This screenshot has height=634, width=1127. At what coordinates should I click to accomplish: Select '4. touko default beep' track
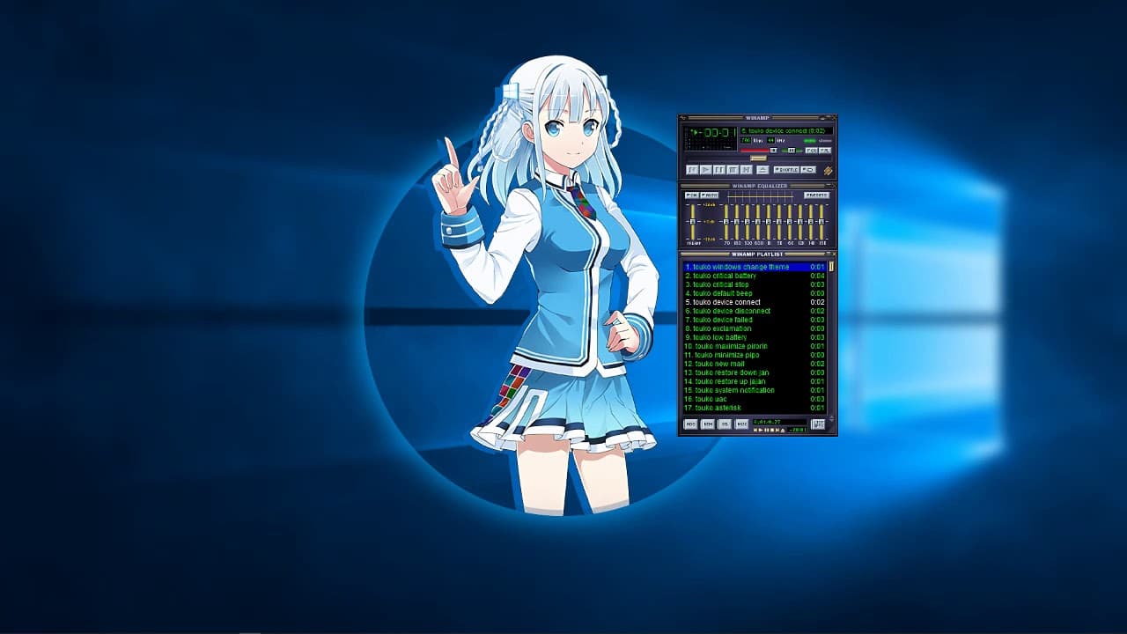coord(755,293)
